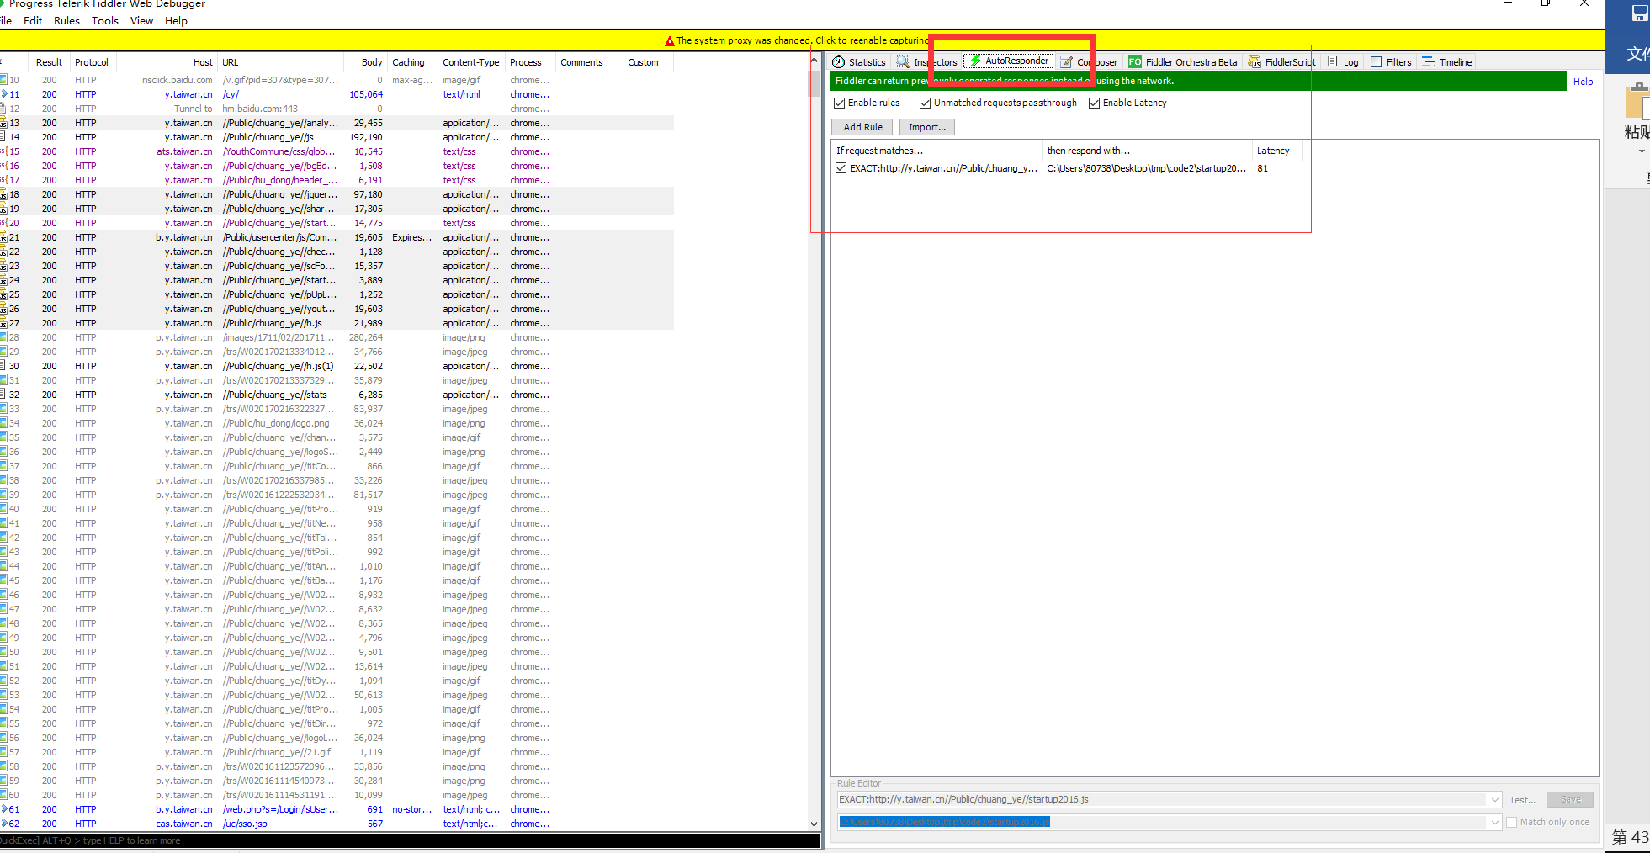Switch to the Inspectors tab
Screen dimensions: 1650x853
pyautogui.click(x=927, y=62)
